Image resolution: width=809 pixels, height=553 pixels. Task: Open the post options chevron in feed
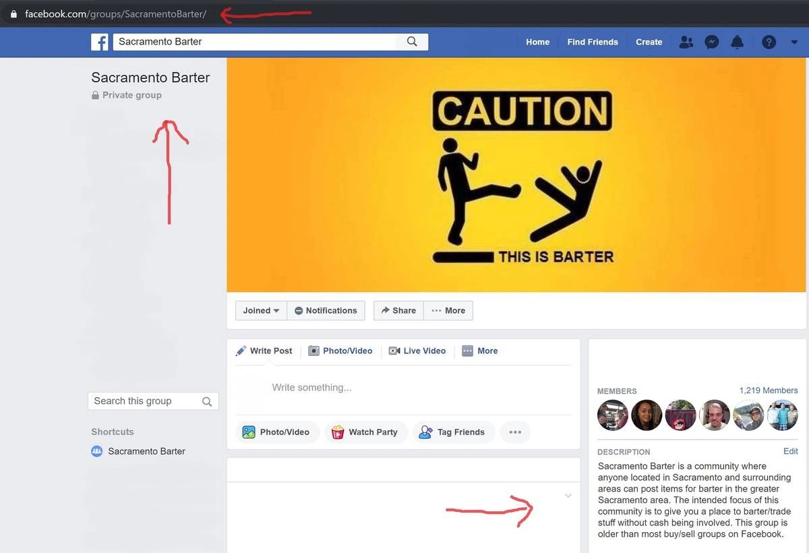pyautogui.click(x=568, y=496)
